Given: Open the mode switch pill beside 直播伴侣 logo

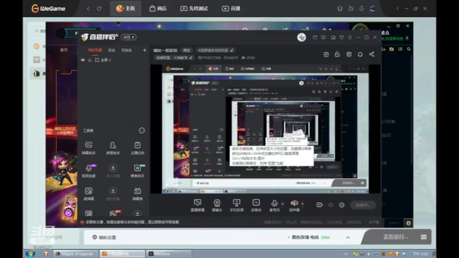Looking at the screenshot, I should click(129, 37).
